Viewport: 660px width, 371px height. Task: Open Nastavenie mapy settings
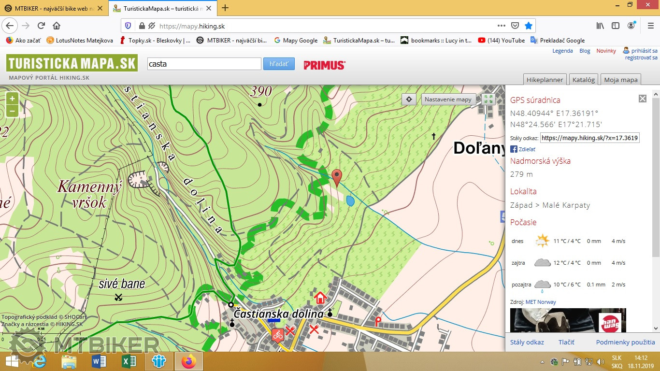click(x=448, y=100)
